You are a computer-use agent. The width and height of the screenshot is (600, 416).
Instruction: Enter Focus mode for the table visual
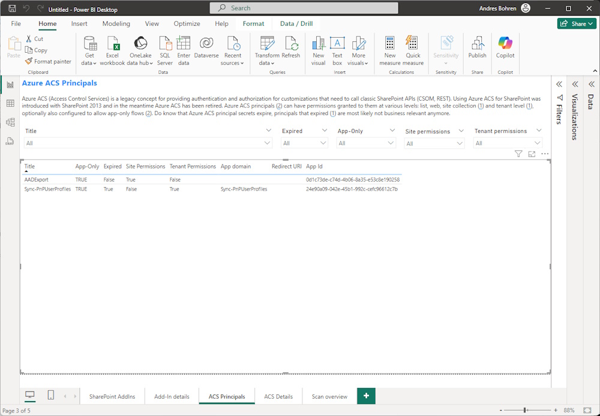pyautogui.click(x=532, y=153)
